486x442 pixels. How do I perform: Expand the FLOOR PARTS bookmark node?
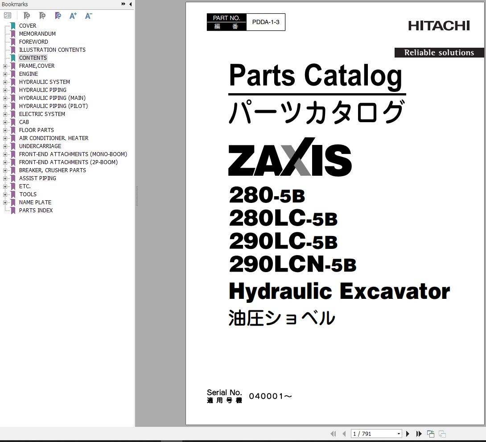pyautogui.click(x=5, y=130)
